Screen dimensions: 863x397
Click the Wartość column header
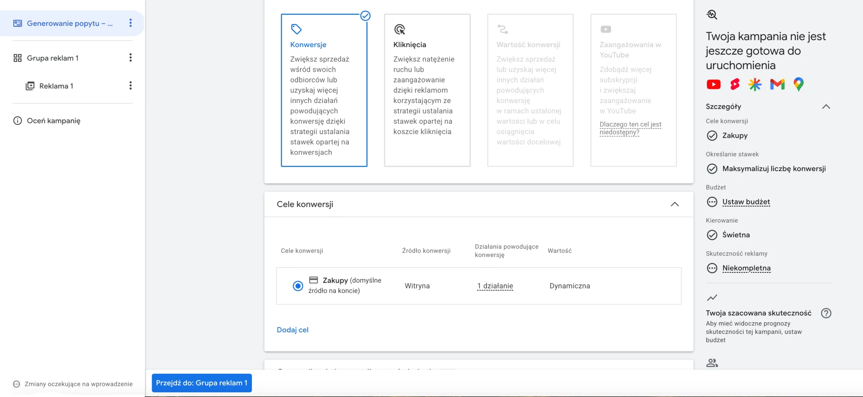pos(560,251)
